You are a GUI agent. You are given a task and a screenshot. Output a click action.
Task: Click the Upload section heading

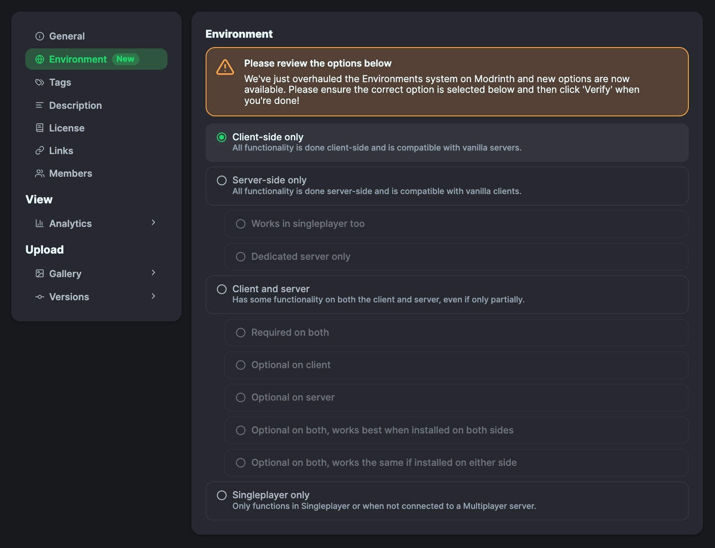44,249
